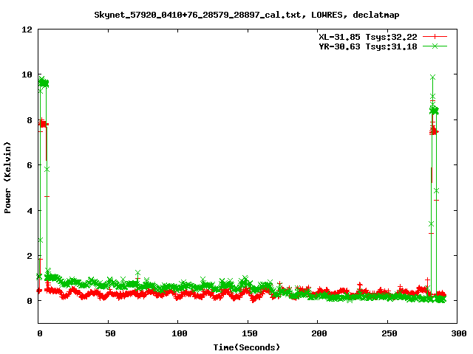
Task: Click the x-axis tick label 100
Action: [x=180, y=333]
